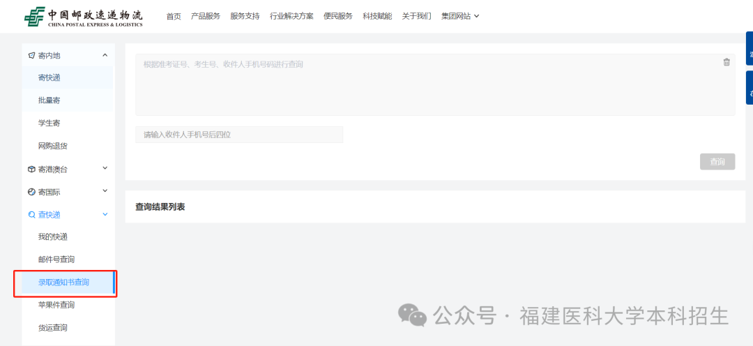This screenshot has height=346, width=753.
Task: Click the 查询结果列表 heading
Action: (x=160, y=206)
